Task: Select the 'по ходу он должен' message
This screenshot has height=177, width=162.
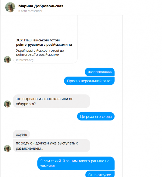Action: [x=52, y=146]
